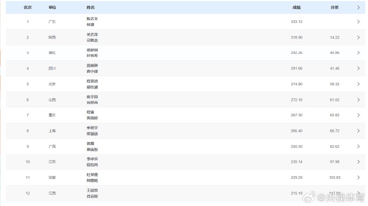Click the point gap 41.46

click(335, 68)
